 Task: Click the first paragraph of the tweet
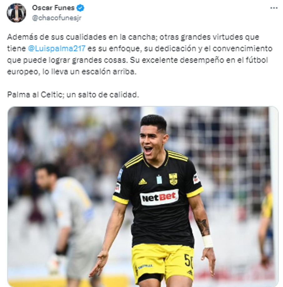pyautogui.click(x=140, y=54)
